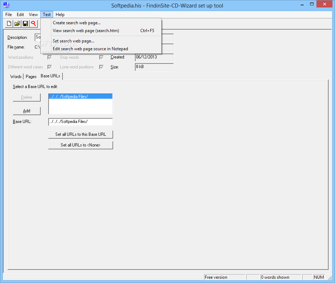Toggle the Stop words checkbox
Screen dimensions: 335x283
pyautogui.click(x=101, y=57)
